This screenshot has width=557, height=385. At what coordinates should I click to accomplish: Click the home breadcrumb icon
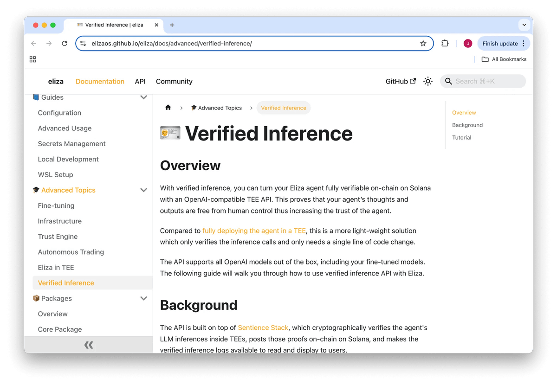click(168, 108)
